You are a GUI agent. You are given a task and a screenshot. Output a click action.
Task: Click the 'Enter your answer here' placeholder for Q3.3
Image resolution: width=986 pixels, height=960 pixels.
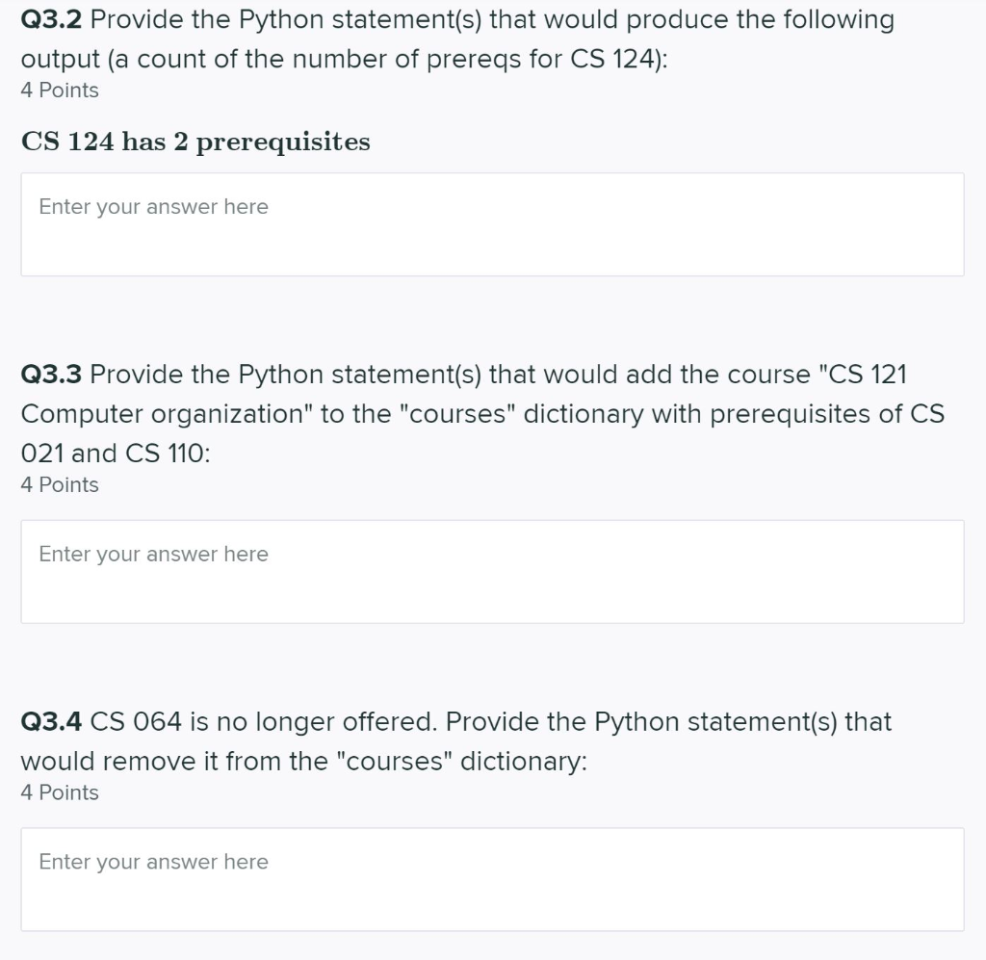pyautogui.click(x=153, y=554)
